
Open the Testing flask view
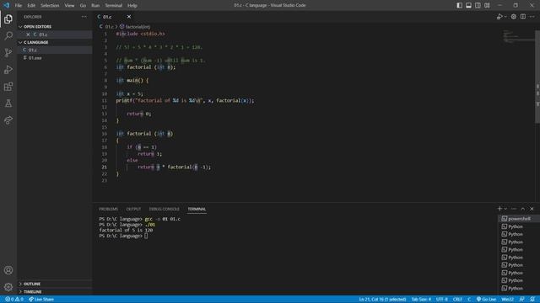(8, 103)
